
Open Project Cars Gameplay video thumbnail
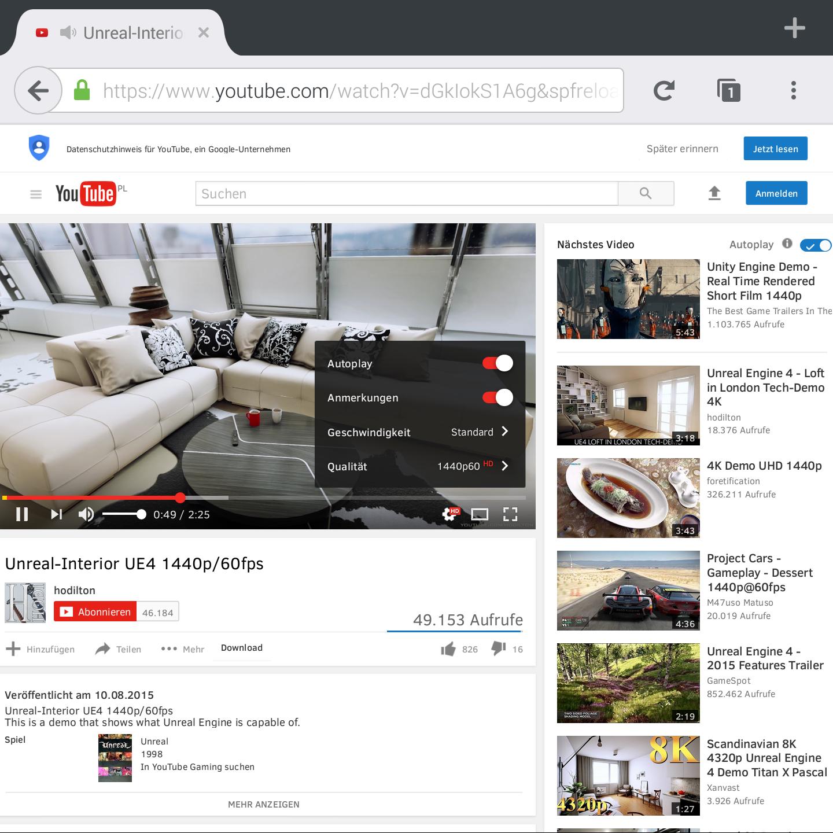click(628, 591)
